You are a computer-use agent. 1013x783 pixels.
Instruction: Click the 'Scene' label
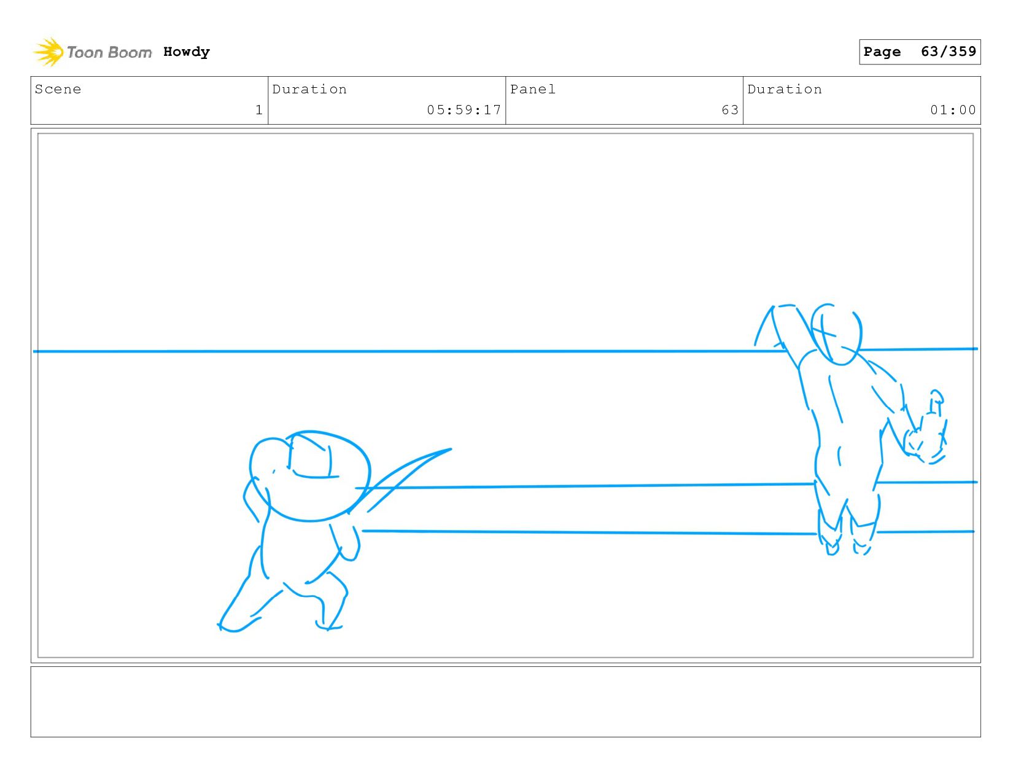(58, 89)
